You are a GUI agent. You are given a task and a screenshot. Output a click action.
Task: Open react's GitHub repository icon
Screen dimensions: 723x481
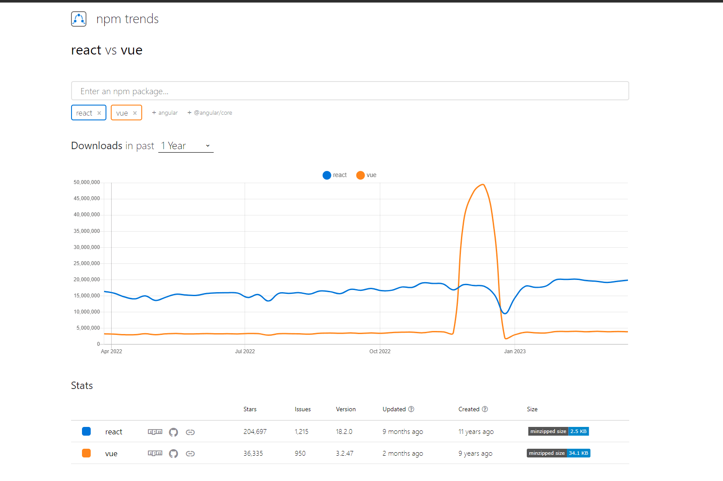174,432
